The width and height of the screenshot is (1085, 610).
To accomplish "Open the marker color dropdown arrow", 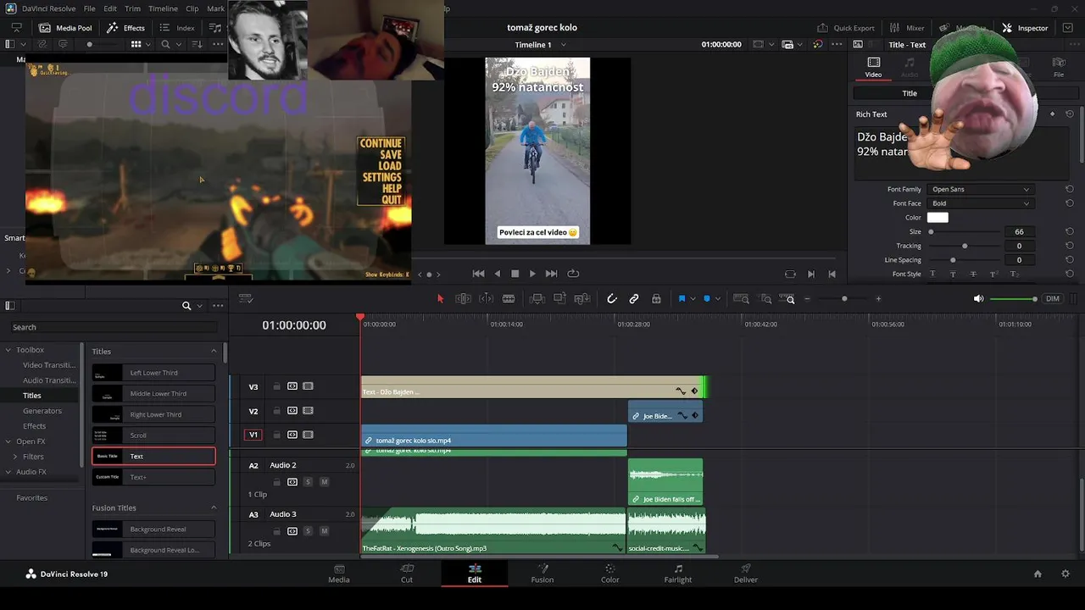I will 718,299.
